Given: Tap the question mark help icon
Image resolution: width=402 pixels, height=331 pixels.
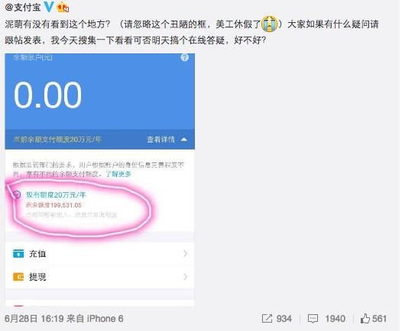Looking at the screenshot, I should click(x=185, y=57).
